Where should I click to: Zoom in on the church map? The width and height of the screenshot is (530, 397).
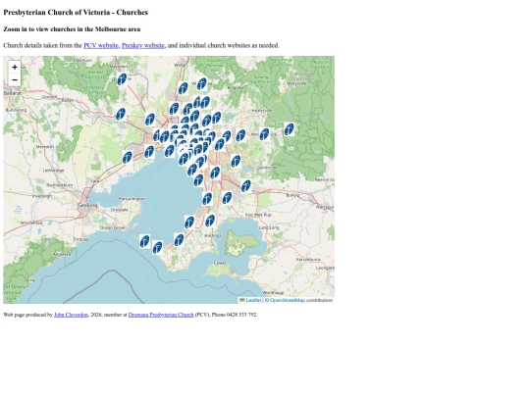(x=15, y=68)
